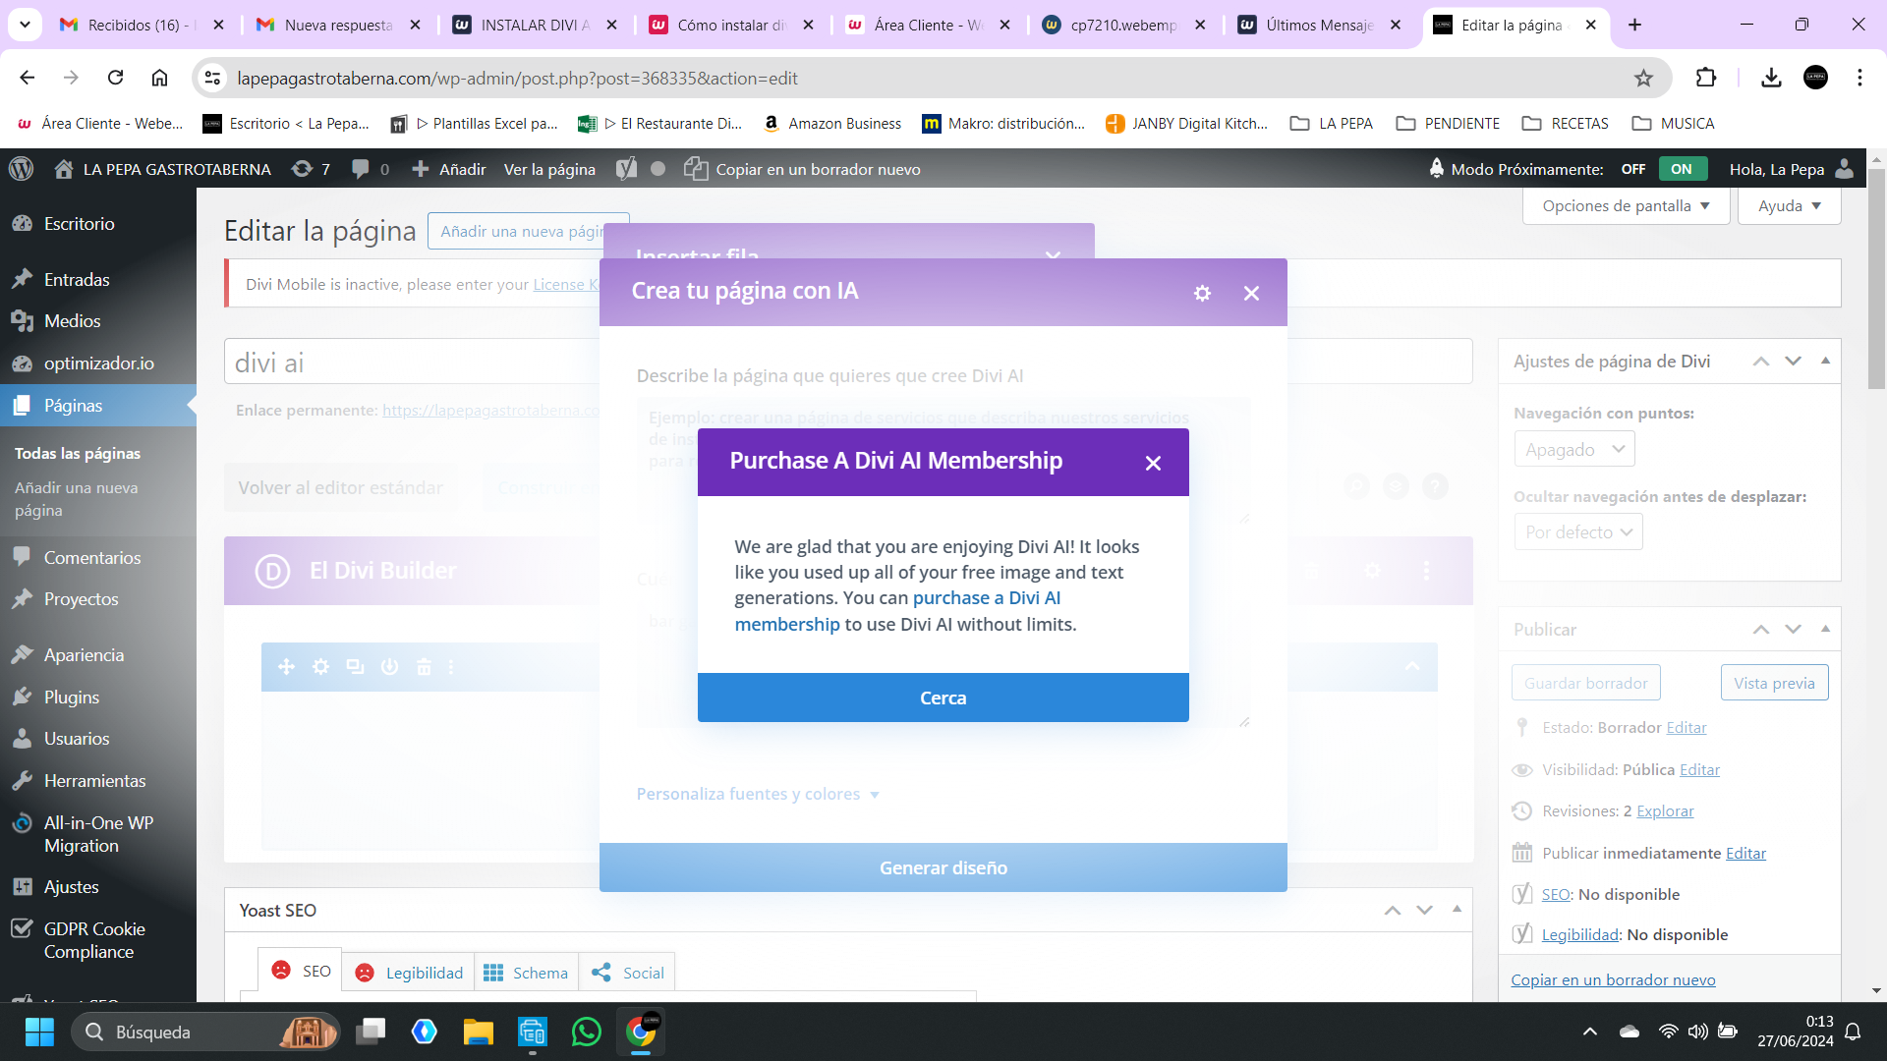This screenshot has width=1887, height=1061.
Task: Switch to the Schema tab
Action: [x=526, y=973]
